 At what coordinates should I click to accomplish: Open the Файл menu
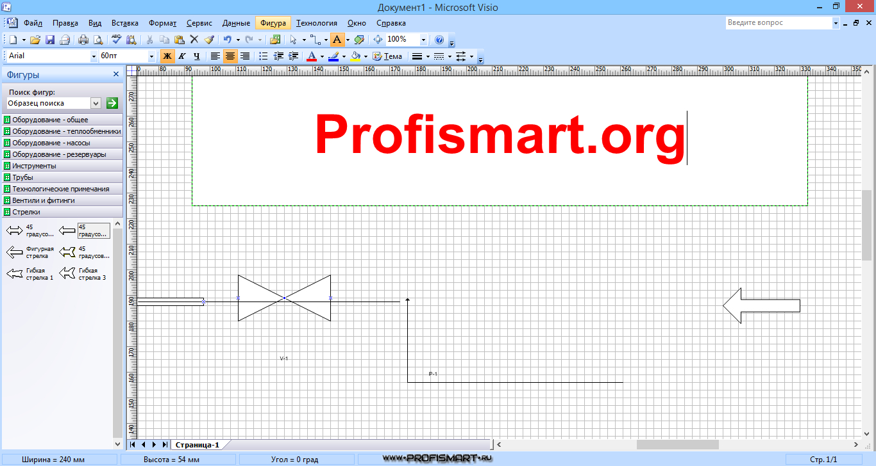33,23
